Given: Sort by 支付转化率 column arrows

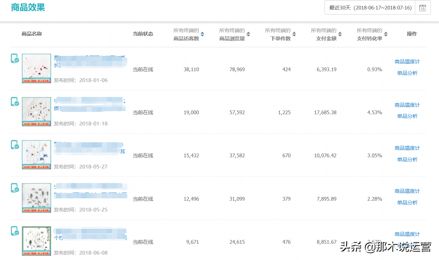Looking at the screenshot, I should click(386, 34).
